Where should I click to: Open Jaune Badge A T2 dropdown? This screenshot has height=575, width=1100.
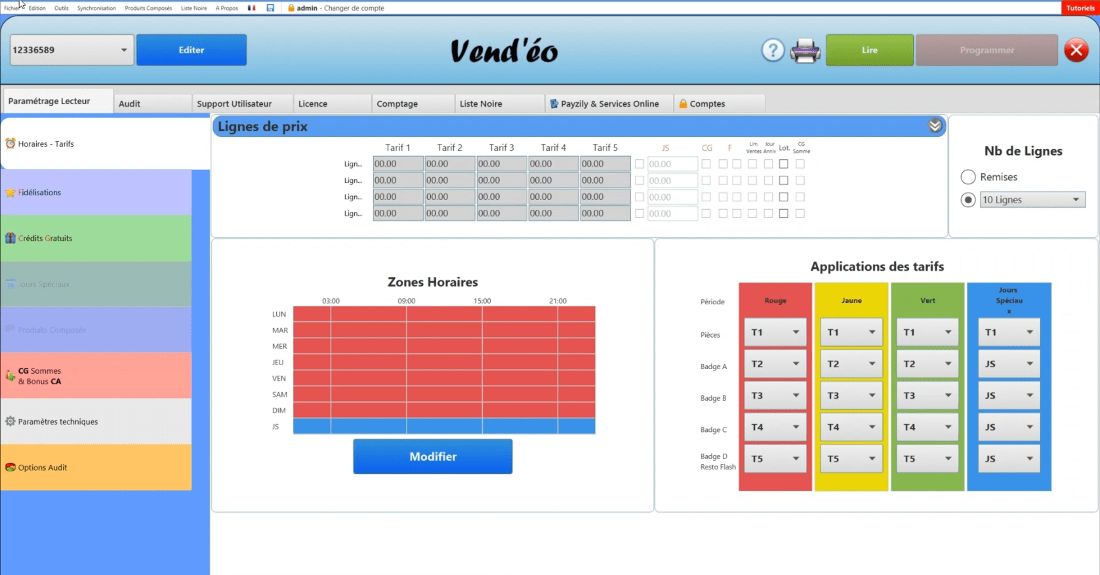tap(851, 364)
